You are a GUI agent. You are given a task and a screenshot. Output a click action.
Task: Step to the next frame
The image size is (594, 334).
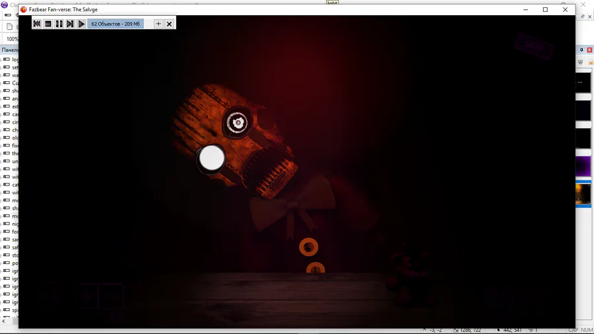(x=70, y=24)
